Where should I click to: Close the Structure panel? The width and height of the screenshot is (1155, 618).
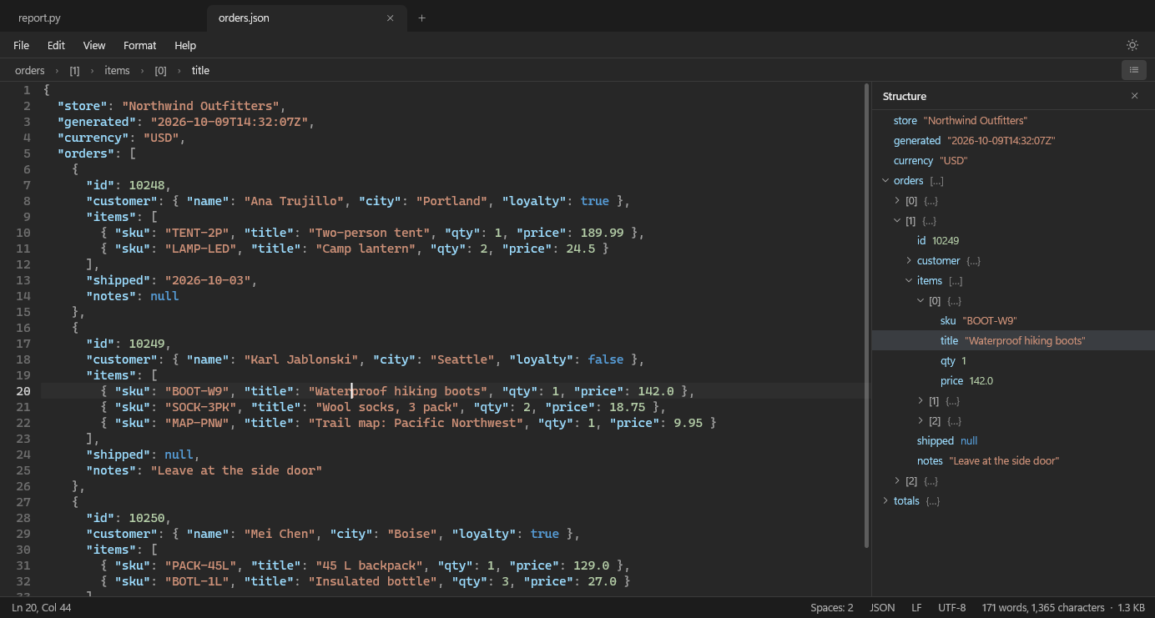coord(1134,96)
